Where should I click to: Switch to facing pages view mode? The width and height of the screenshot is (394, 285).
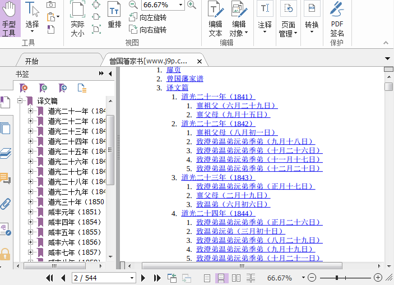[x=236, y=278]
